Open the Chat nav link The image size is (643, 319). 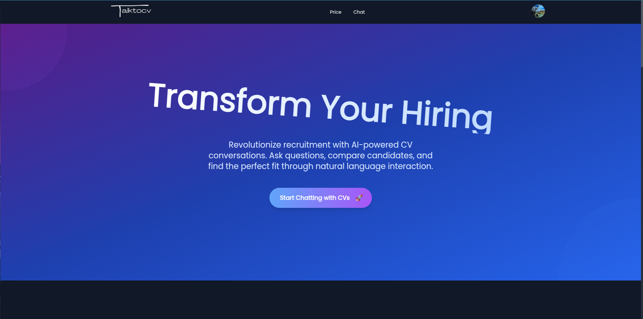(359, 12)
